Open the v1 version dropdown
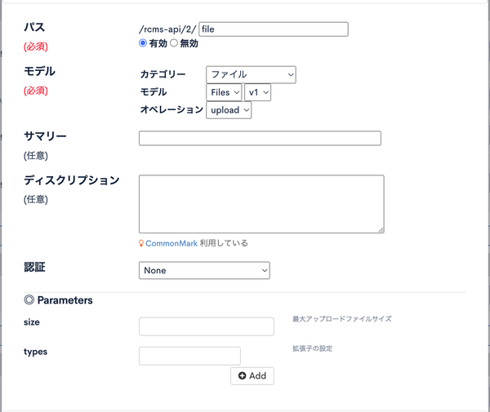Viewport: 490px width, 412px height. point(258,92)
